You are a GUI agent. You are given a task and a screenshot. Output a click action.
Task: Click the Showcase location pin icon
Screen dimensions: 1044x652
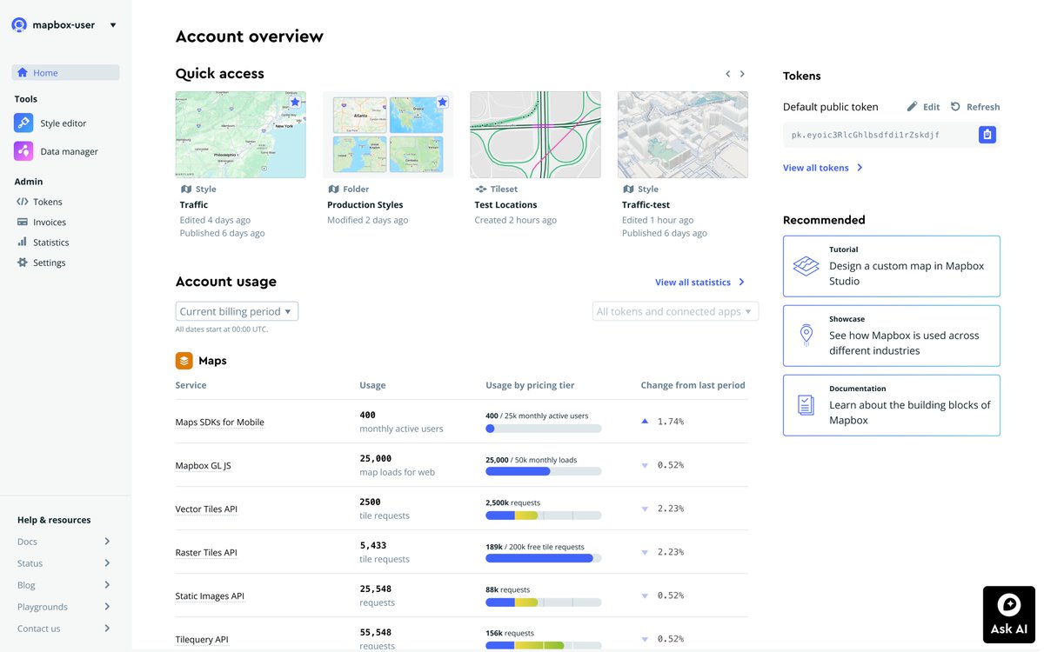[x=806, y=336]
